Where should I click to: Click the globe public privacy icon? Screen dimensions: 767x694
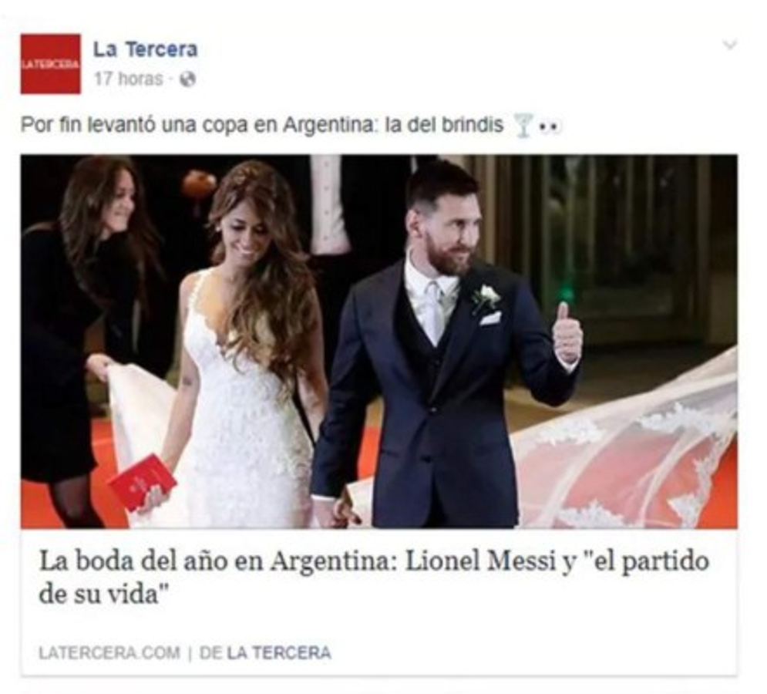(x=188, y=79)
